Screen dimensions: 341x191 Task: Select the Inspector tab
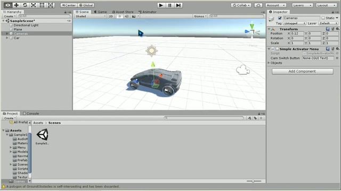click(278, 12)
